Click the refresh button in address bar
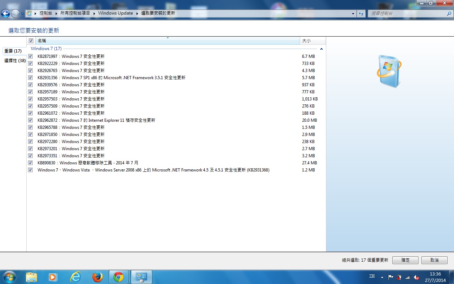The image size is (454, 284). pyautogui.click(x=361, y=13)
